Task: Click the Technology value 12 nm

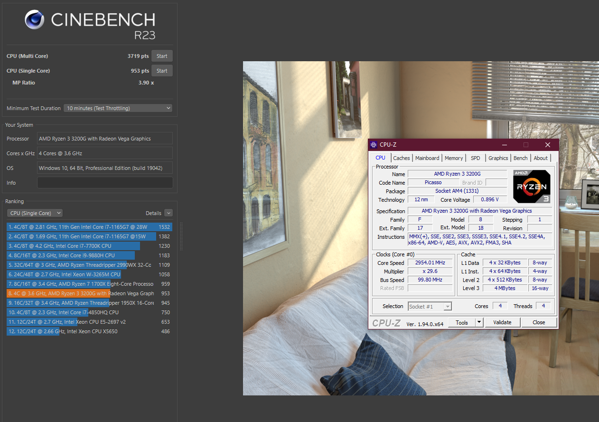Action: point(420,200)
